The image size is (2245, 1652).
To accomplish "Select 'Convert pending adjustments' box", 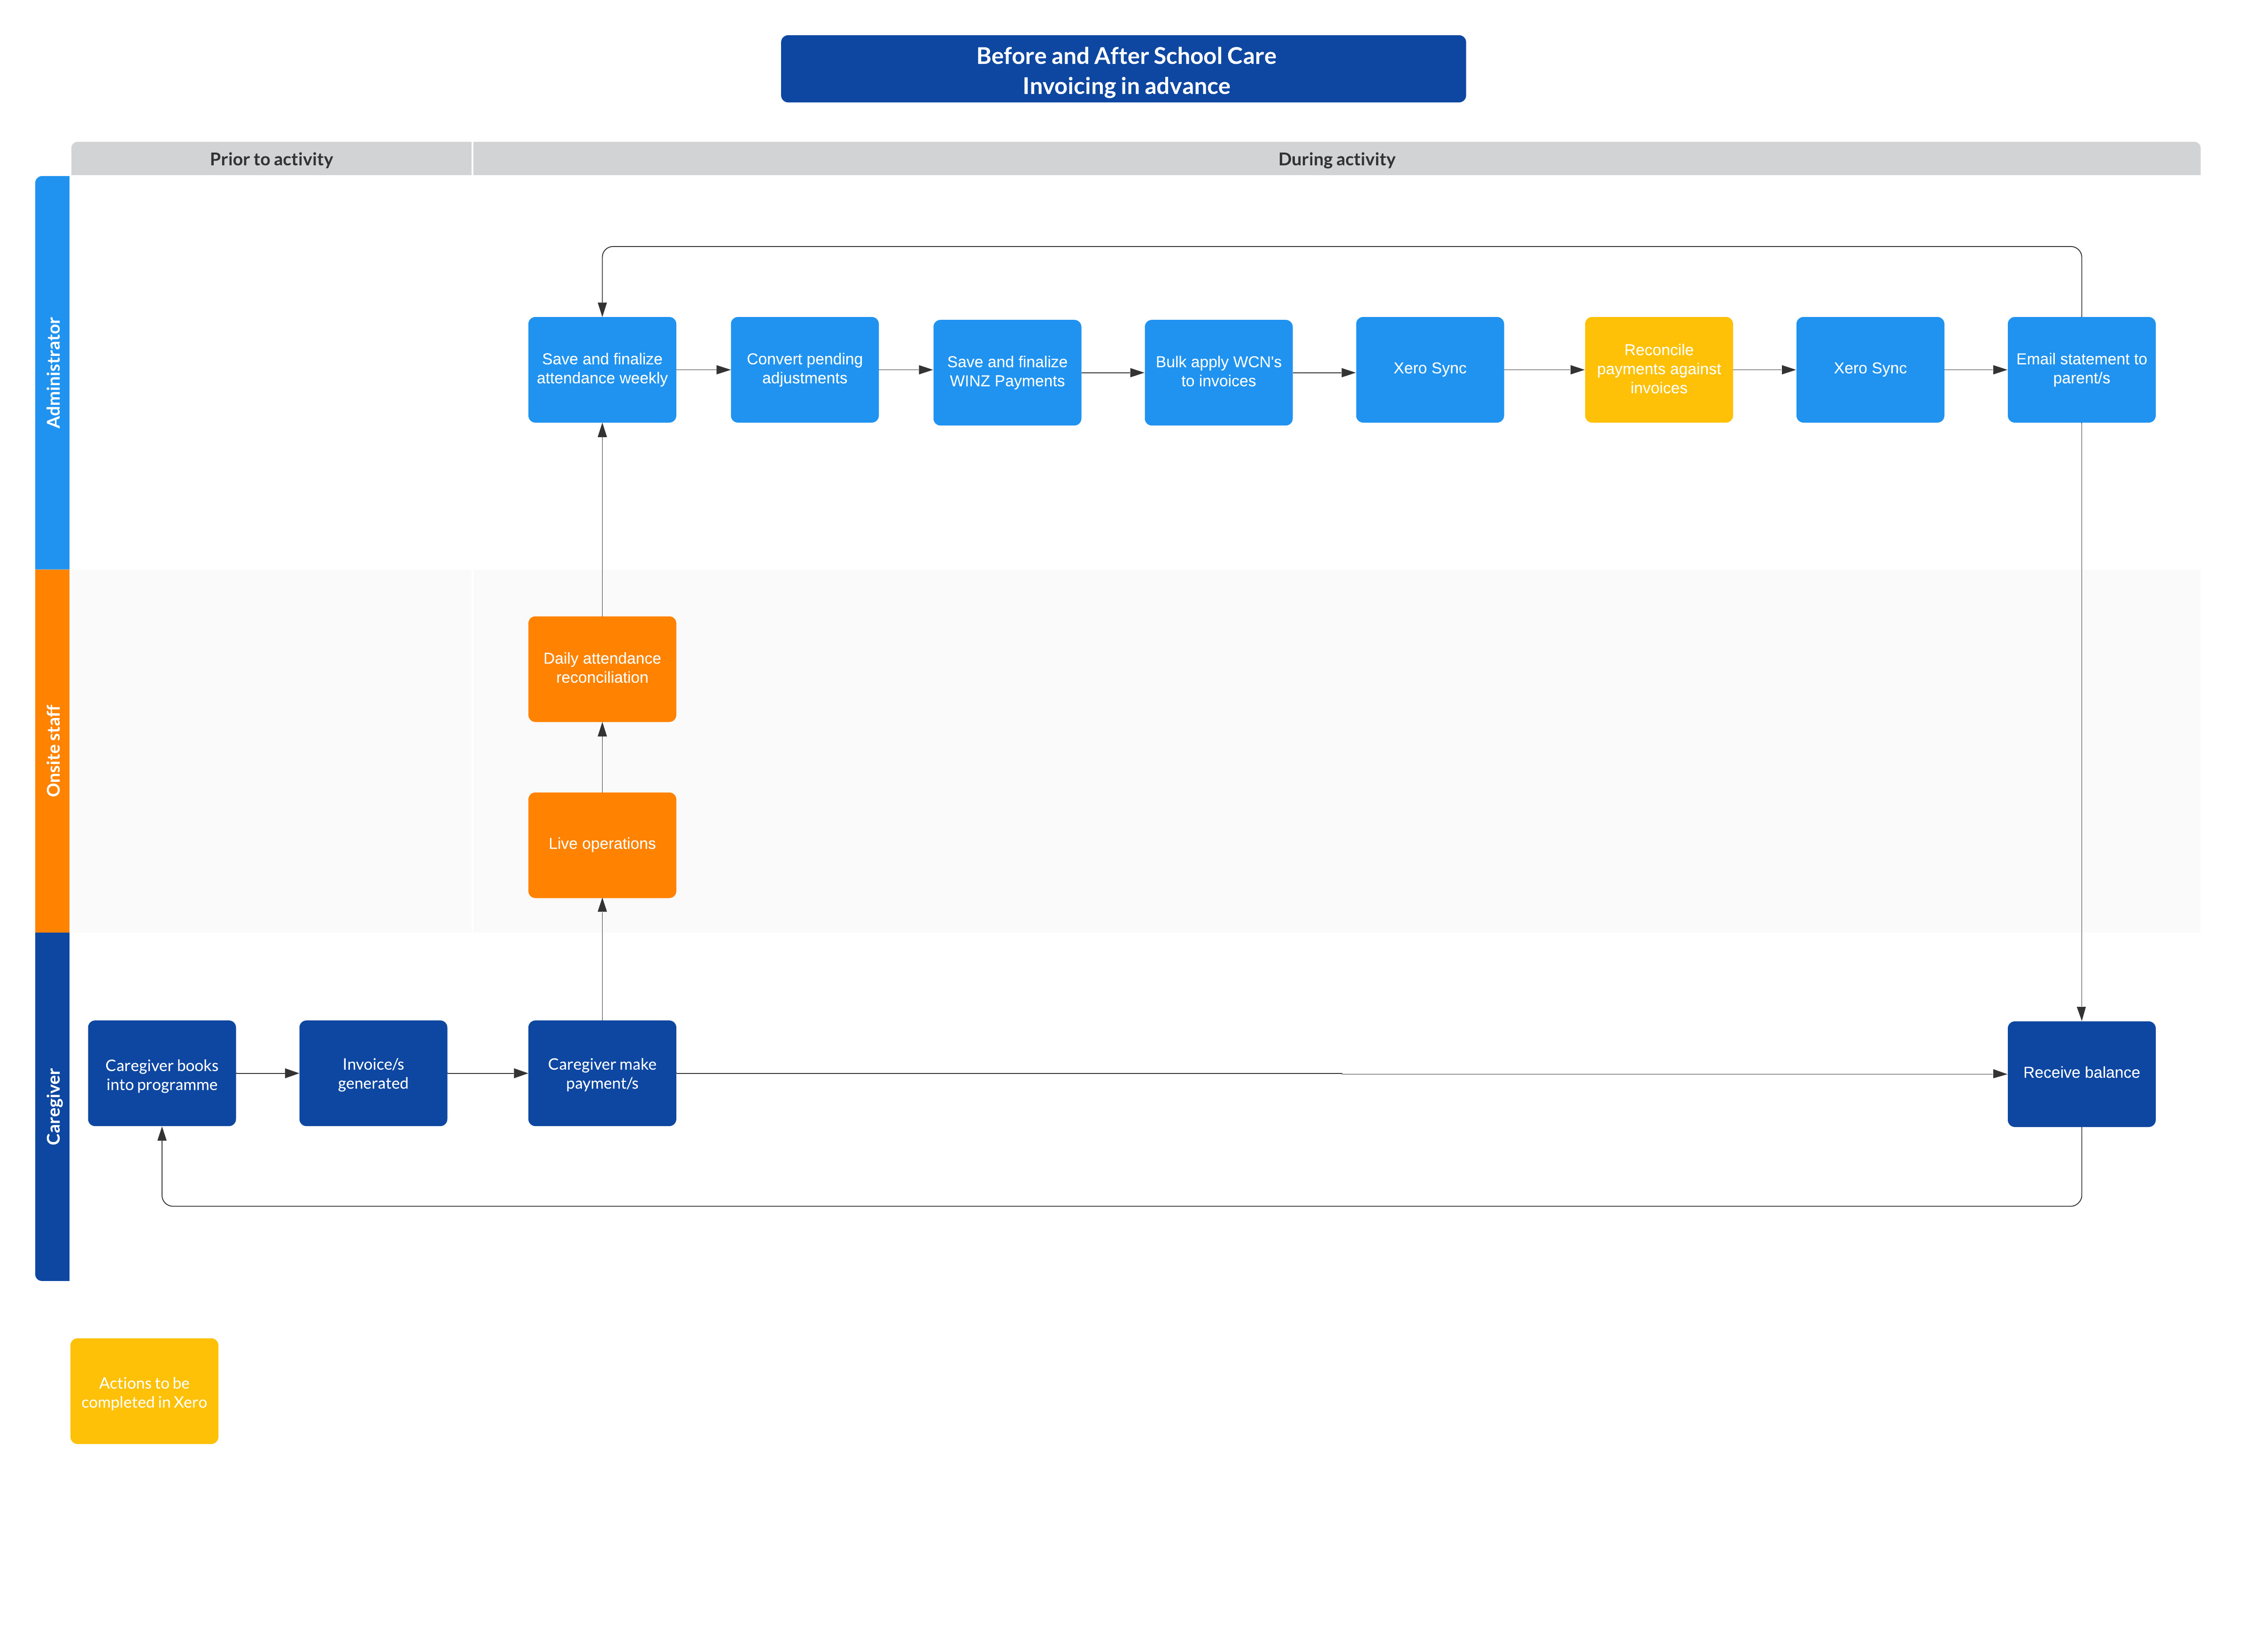I will coord(804,369).
